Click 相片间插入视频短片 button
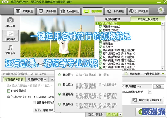The height and width of the screenshot is (118, 167). click(x=147, y=100)
